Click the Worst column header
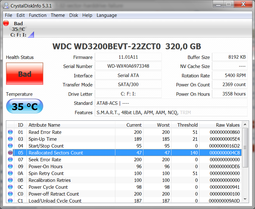Image resolution: width=255 pixels, height=209 pixels. point(157,125)
